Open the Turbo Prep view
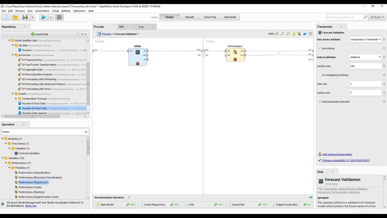This screenshot has height=218, width=387. tap(210, 17)
